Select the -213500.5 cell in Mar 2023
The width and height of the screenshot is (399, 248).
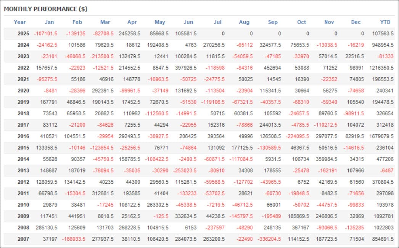(x=102, y=56)
